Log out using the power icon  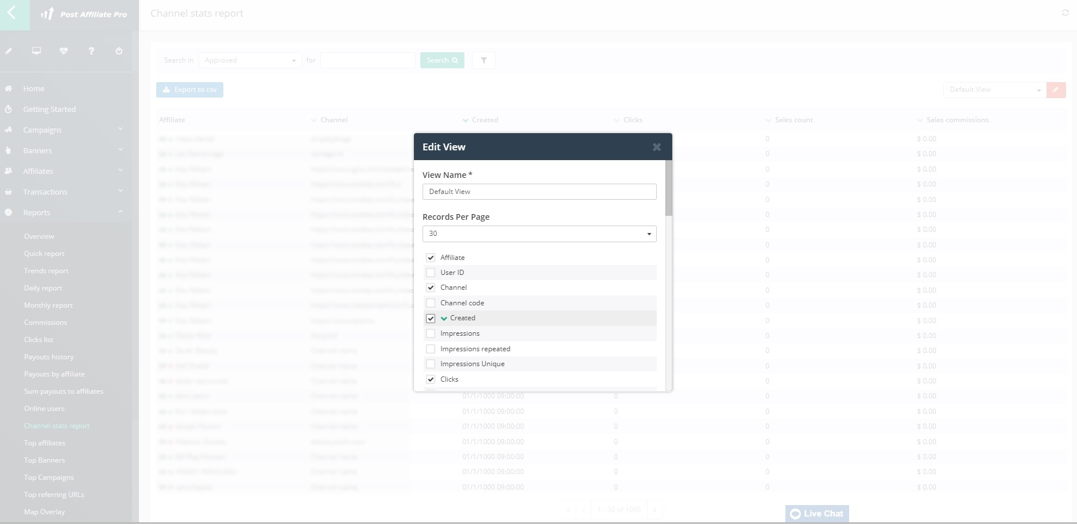(x=119, y=51)
